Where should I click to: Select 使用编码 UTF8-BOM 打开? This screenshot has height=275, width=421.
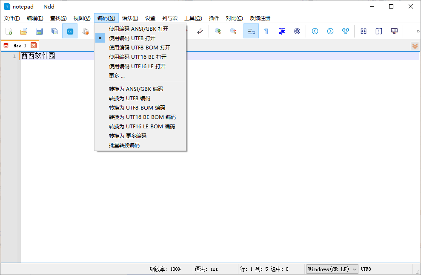140,48
